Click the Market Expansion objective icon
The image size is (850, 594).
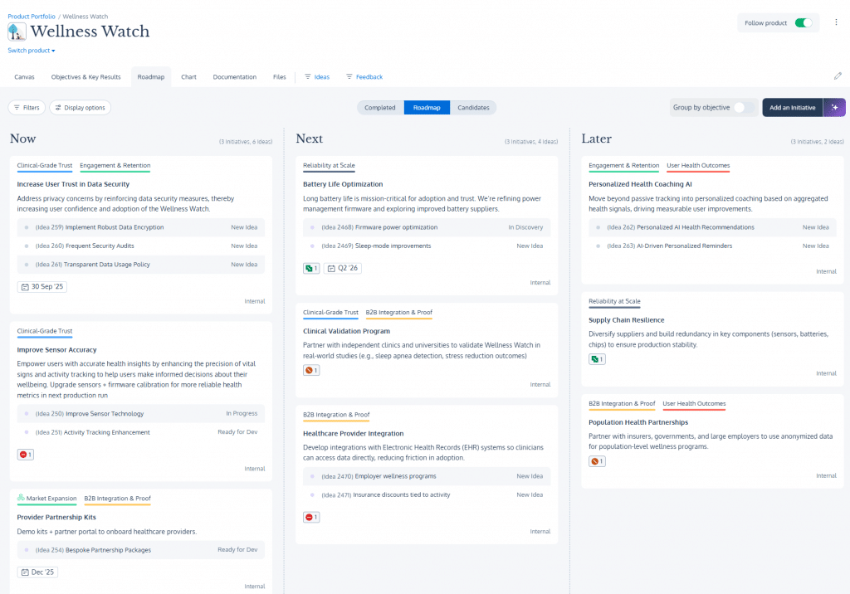tap(21, 498)
